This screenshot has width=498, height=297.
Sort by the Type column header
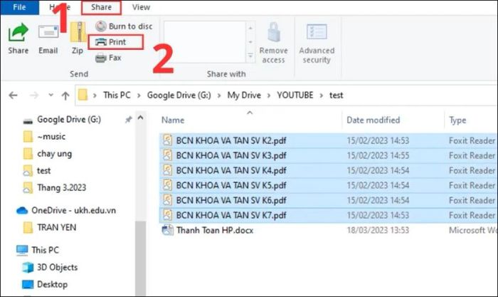[457, 120]
